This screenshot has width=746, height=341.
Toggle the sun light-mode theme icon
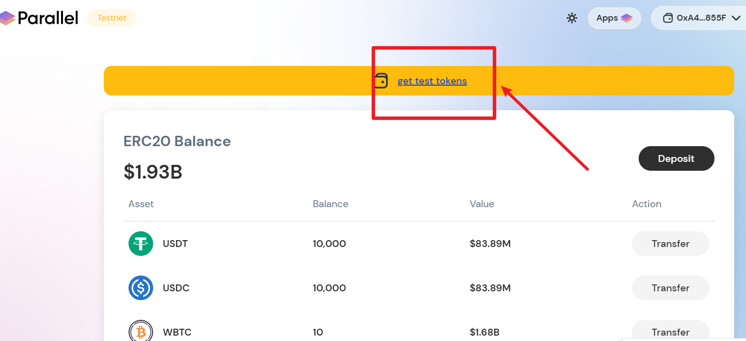coord(572,18)
